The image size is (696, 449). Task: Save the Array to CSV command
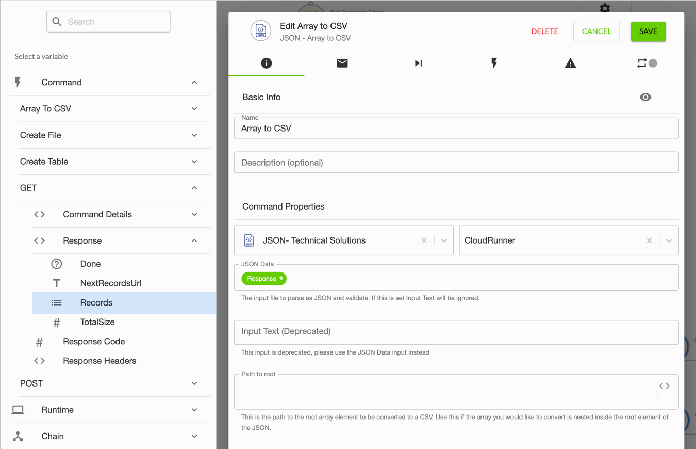pos(648,31)
